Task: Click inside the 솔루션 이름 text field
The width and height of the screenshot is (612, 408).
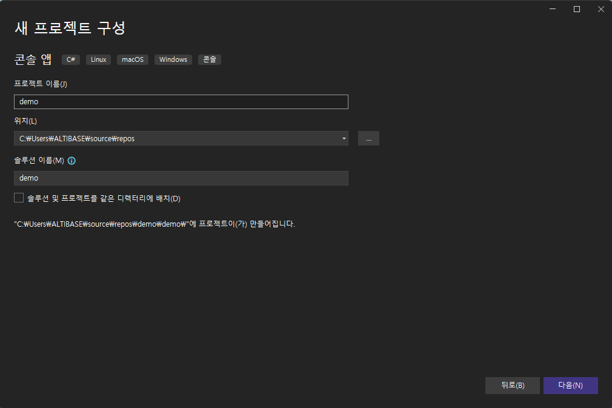Action: (181, 178)
